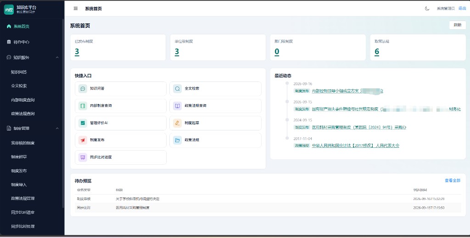Click the 同步比对进度 quick entry board icon

(x=83, y=157)
